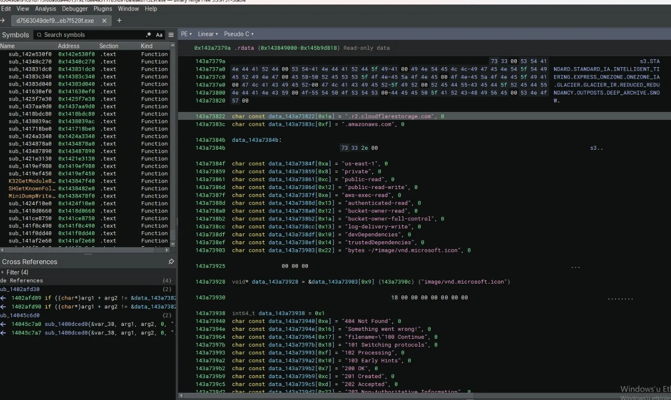Select the sub_14045c6d0 cross-reference group

click(x=88, y=315)
